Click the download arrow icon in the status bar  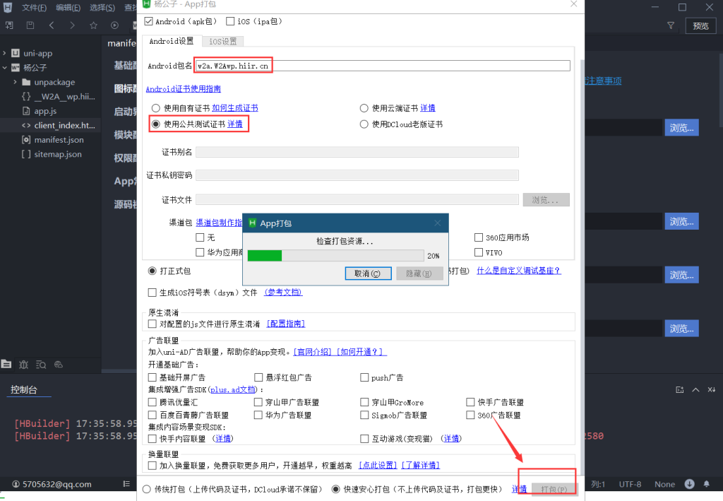click(x=689, y=484)
